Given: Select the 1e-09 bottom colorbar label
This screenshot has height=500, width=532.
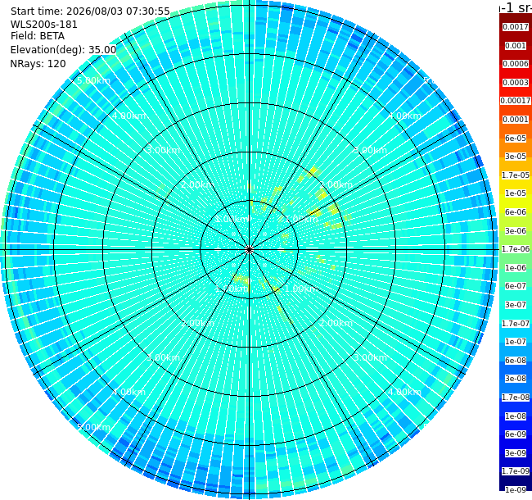Looking at the screenshot, I should pyautogui.click(x=516, y=489).
